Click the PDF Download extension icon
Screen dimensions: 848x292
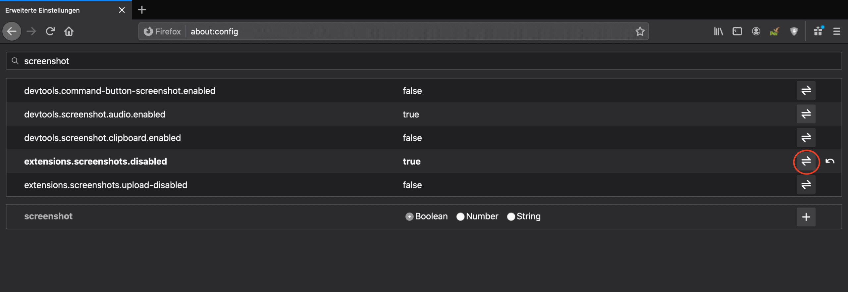tap(775, 31)
